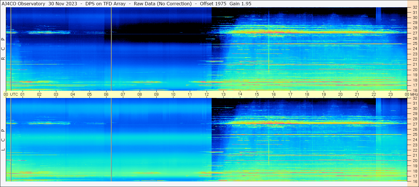This screenshot has height=187, width=419.
Task: Pick the 05 hour tick on the time axis
Action: point(89,94)
